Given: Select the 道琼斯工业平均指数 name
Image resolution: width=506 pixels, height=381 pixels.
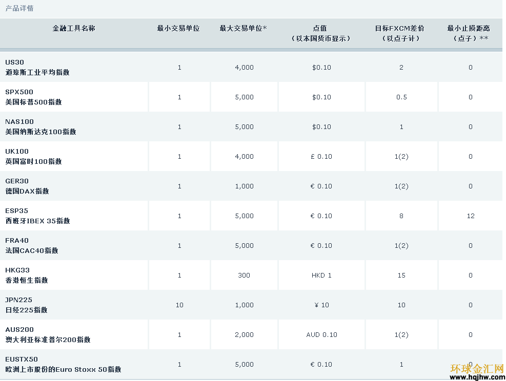Looking at the screenshot, I should (x=37, y=72).
